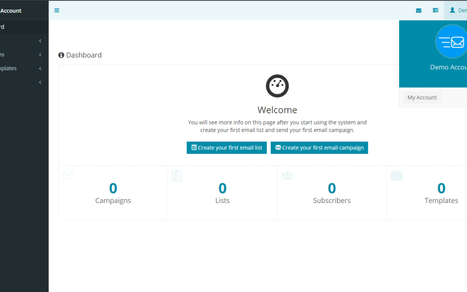The image size is (467, 292).
Task: Expand the bottom-most sidebar chevron
Action: pos(40,82)
